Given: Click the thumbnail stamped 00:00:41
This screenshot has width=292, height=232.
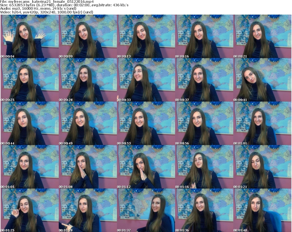Looking at the screenshot, I should click(262, 80).
